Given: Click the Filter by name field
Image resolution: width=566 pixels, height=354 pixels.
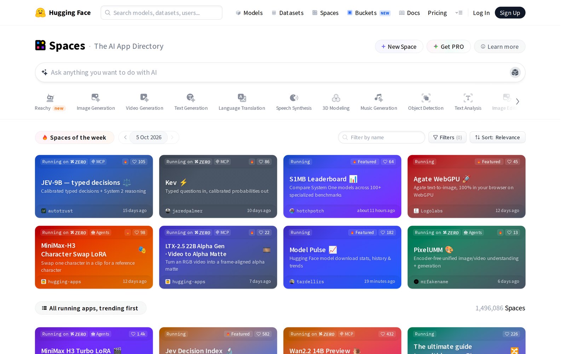Looking at the screenshot, I should (381, 137).
